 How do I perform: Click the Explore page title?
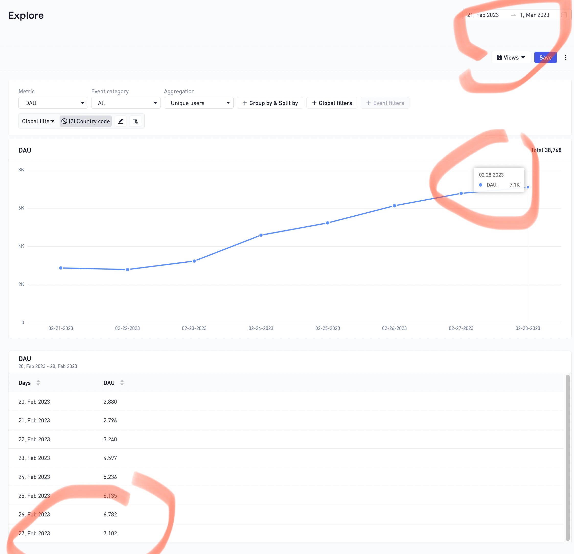[26, 15]
